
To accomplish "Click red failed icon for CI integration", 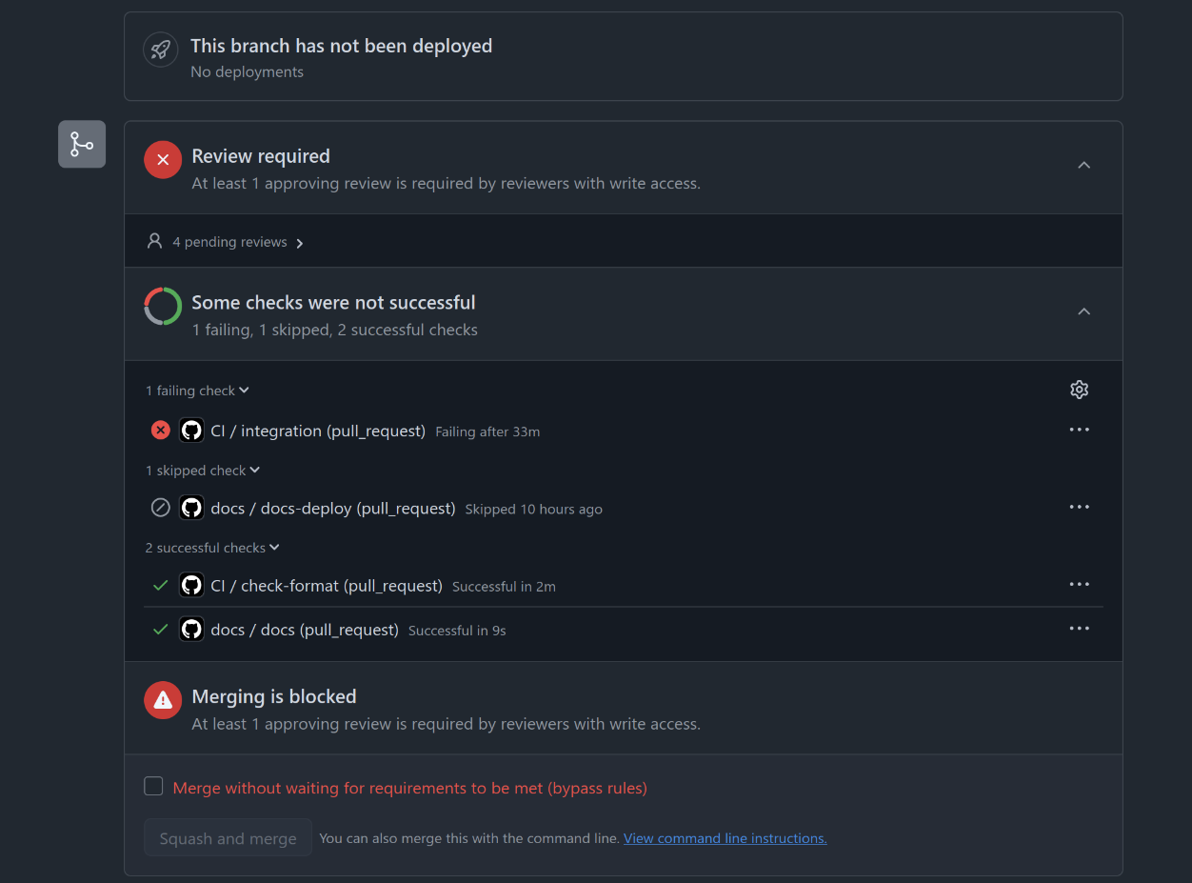I will point(161,431).
